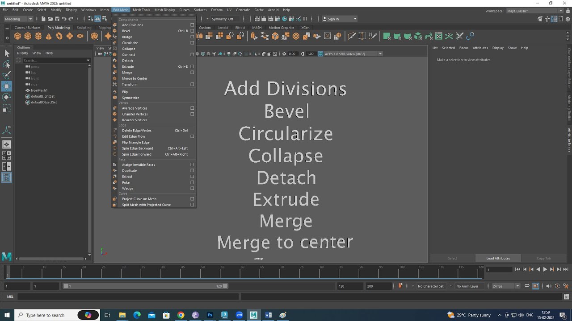Create a polygon cone from the shelf
The height and width of the screenshot is (321, 572).
pyautogui.click(x=49, y=36)
